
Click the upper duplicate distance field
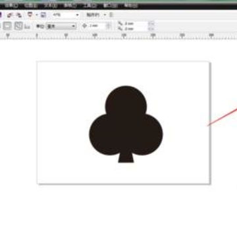click(136, 24)
